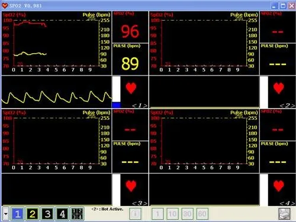Click the channel 4 pulse dashes readout
The width and height of the screenshot is (296, 222).
click(x=278, y=162)
